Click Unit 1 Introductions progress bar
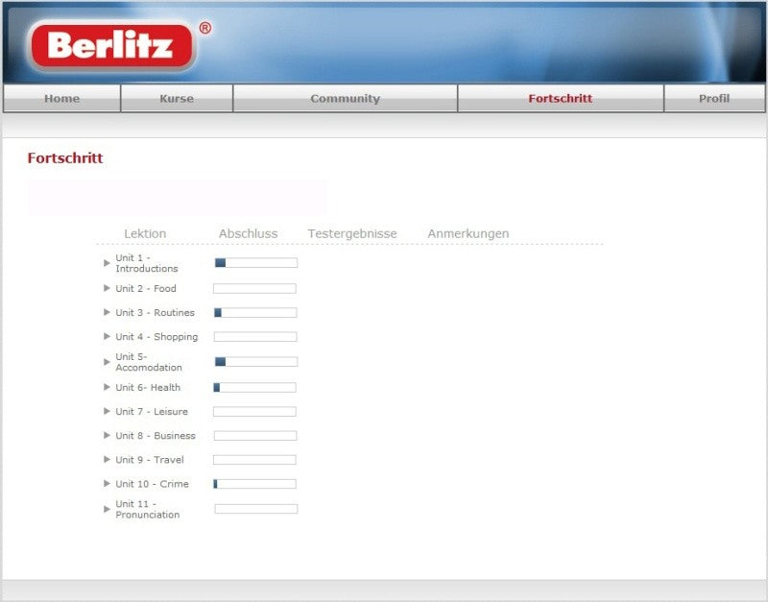 tap(256, 262)
